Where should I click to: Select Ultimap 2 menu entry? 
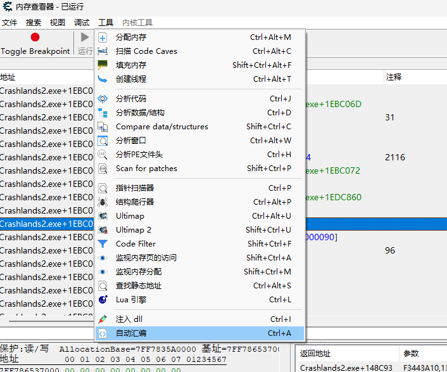[200, 230]
